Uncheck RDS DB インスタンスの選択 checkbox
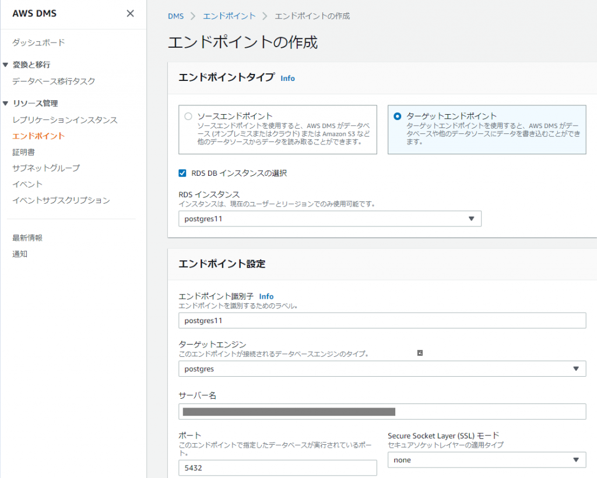 tap(182, 174)
